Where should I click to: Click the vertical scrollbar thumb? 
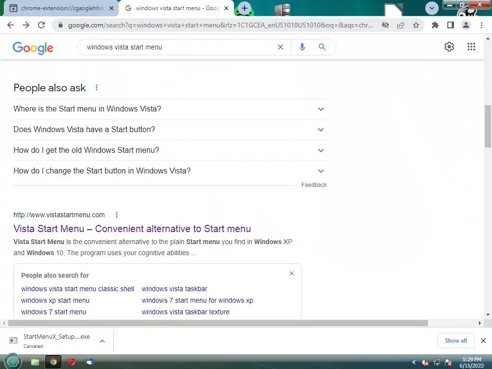[488, 126]
